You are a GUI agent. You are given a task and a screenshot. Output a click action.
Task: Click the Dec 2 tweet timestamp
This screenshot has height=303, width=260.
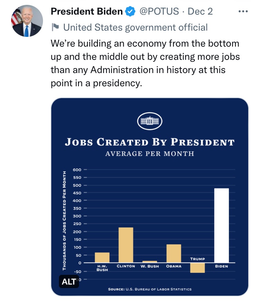tap(200, 11)
